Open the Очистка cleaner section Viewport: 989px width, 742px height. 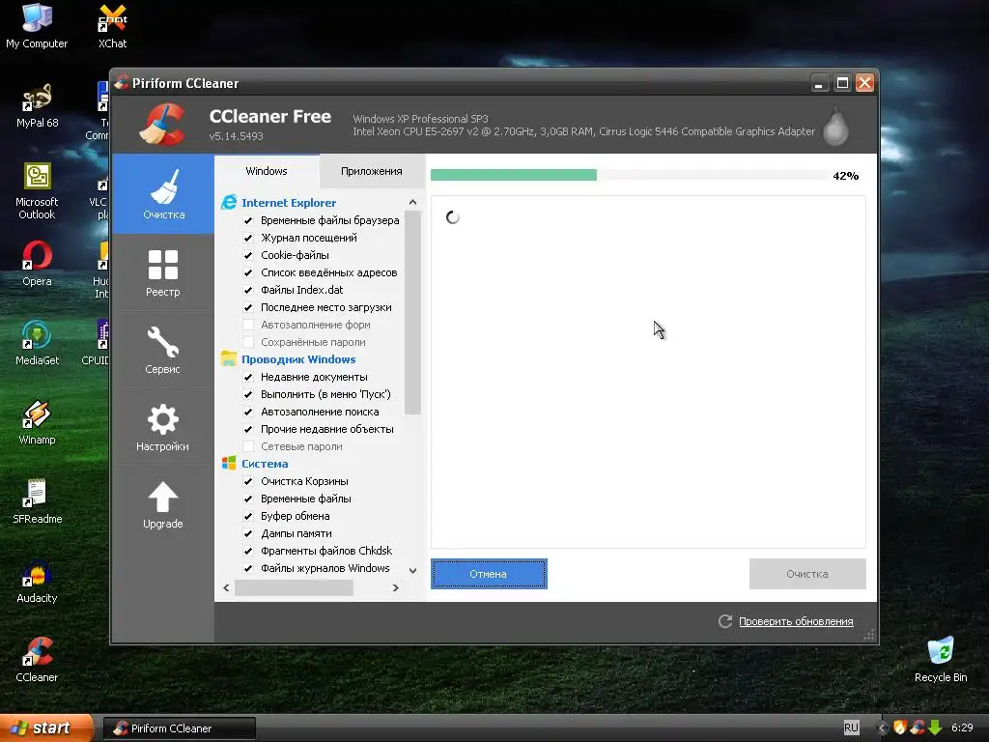[x=163, y=193]
